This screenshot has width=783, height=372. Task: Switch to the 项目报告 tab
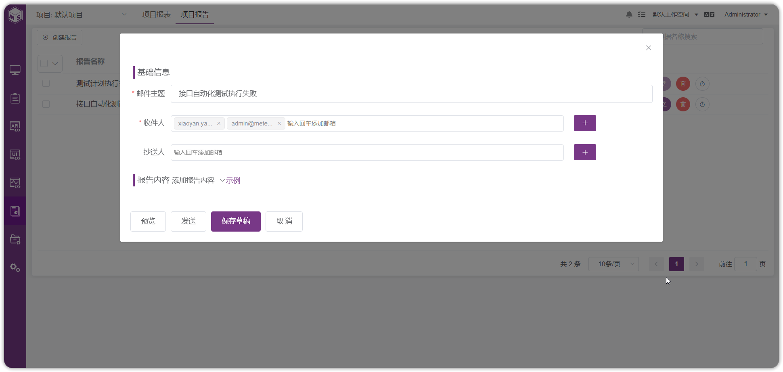[x=195, y=15]
